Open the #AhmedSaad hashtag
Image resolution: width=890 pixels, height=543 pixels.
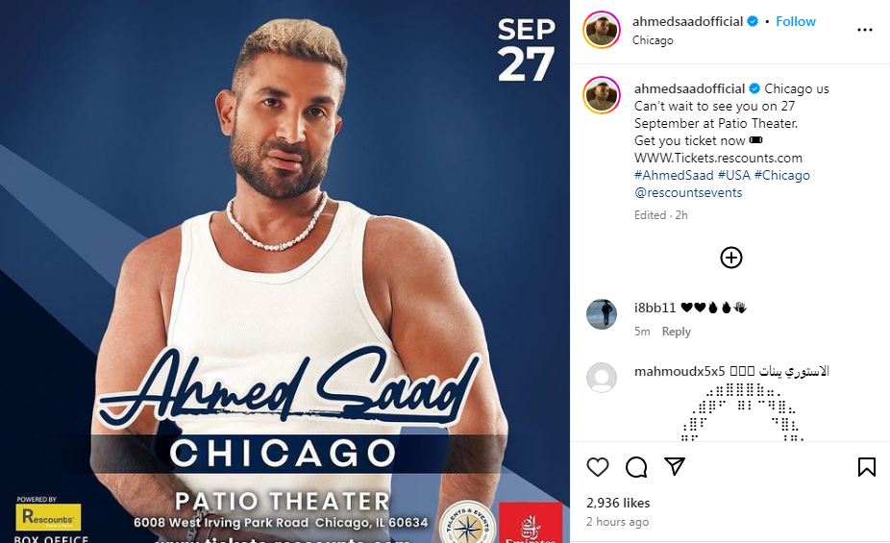point(674,175)
